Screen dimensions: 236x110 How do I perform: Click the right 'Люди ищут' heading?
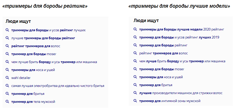[146, 21]
